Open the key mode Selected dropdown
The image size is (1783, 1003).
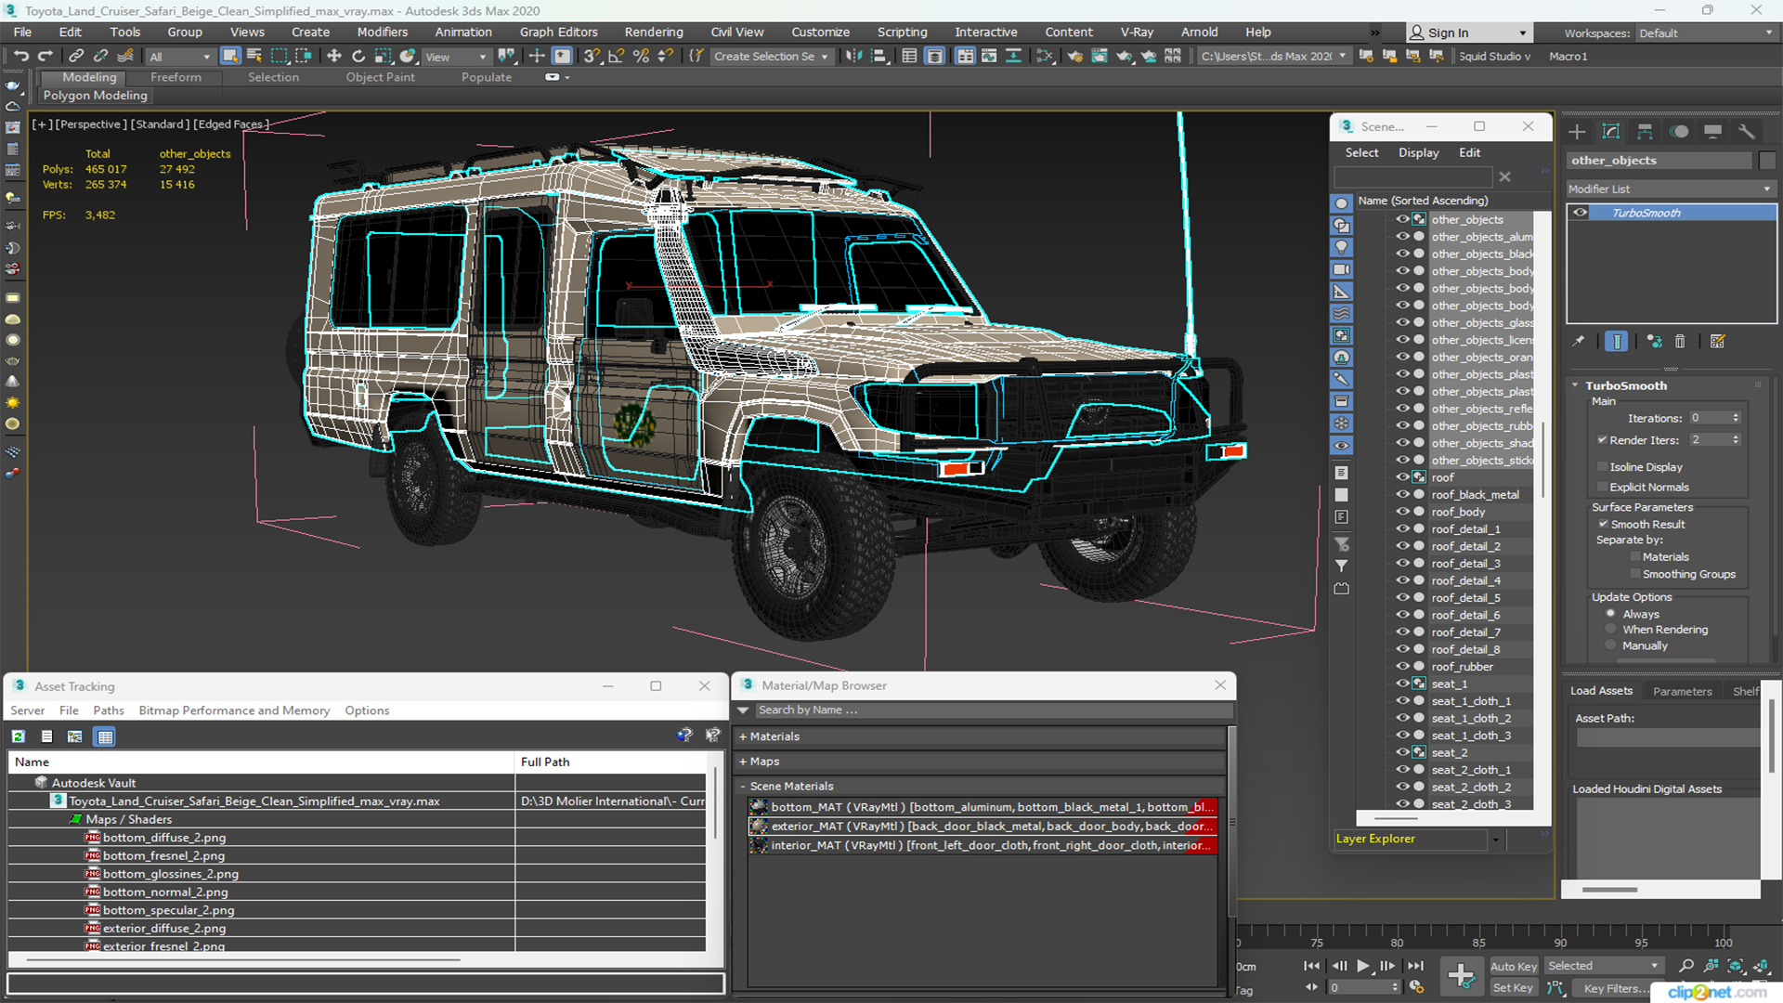[1603, 967]
